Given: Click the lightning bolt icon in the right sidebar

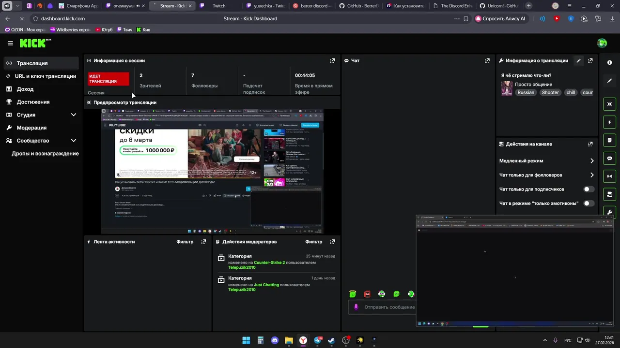Looking at the screenshot, I should pyautogui.click(x=610, y=122).
